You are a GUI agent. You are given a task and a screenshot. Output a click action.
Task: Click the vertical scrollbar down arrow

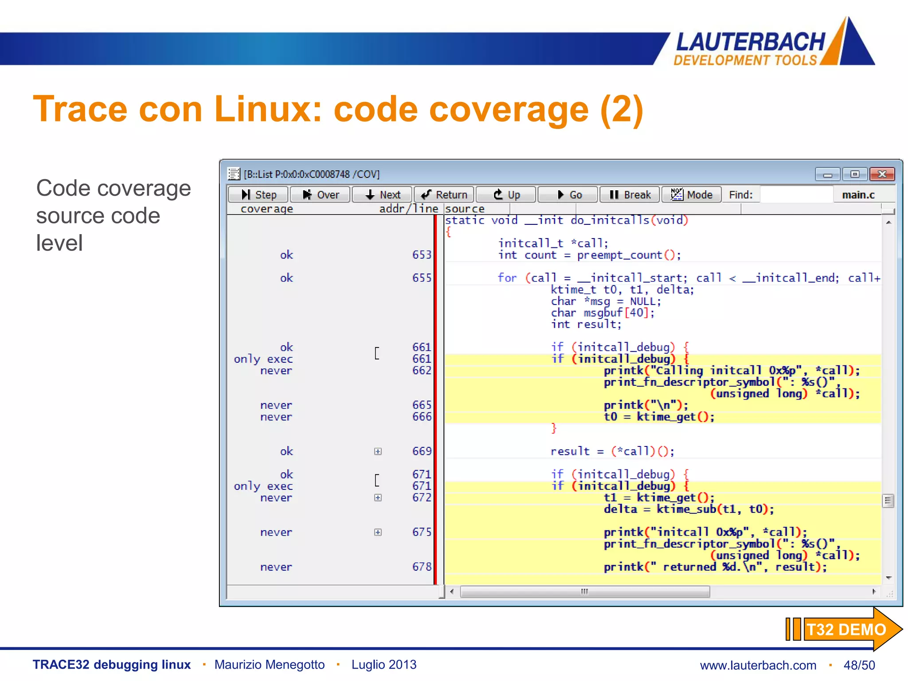[x=888, y=578]
